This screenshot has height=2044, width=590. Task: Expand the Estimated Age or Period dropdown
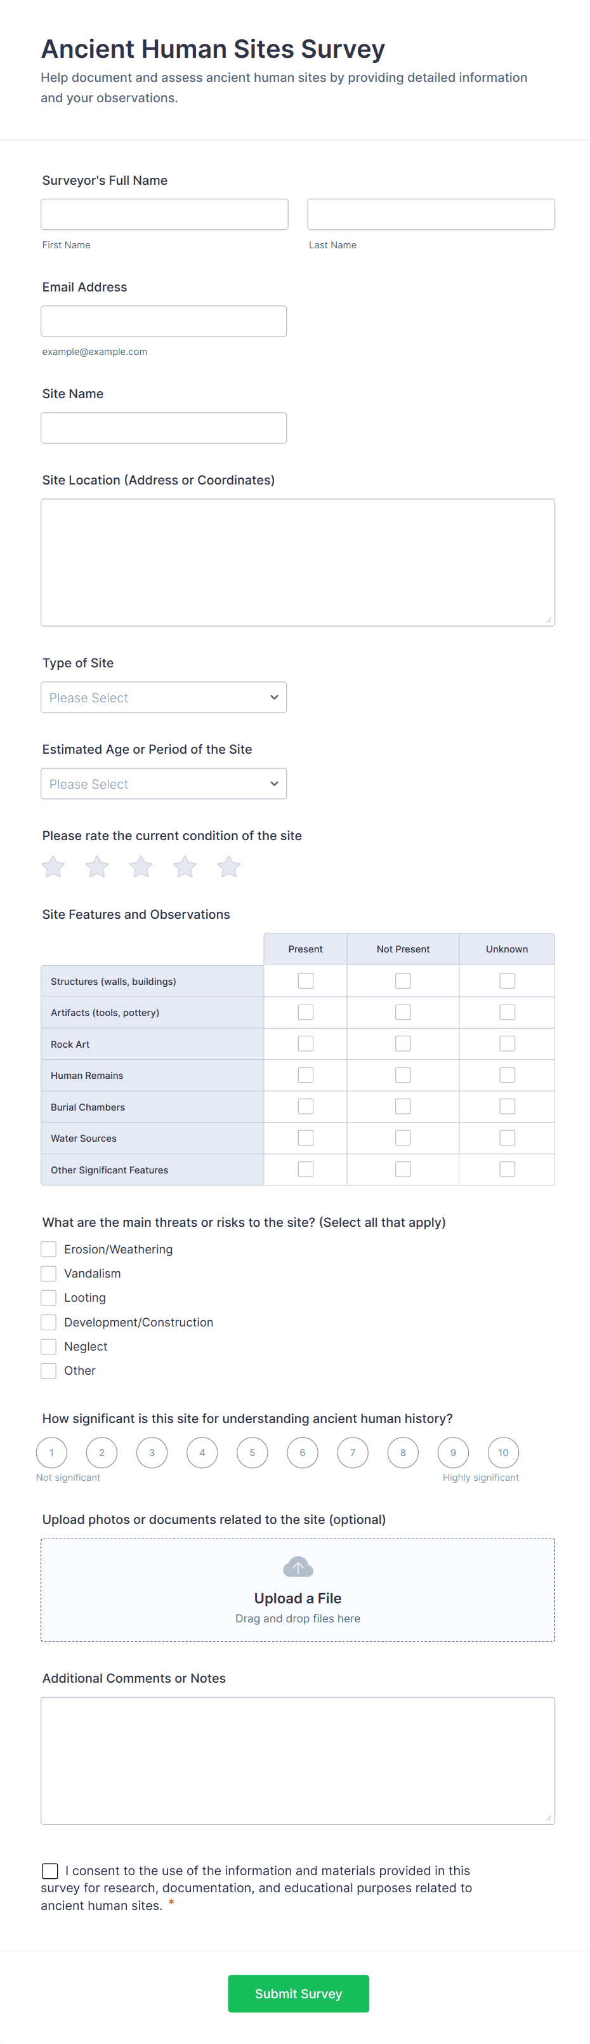164,784
